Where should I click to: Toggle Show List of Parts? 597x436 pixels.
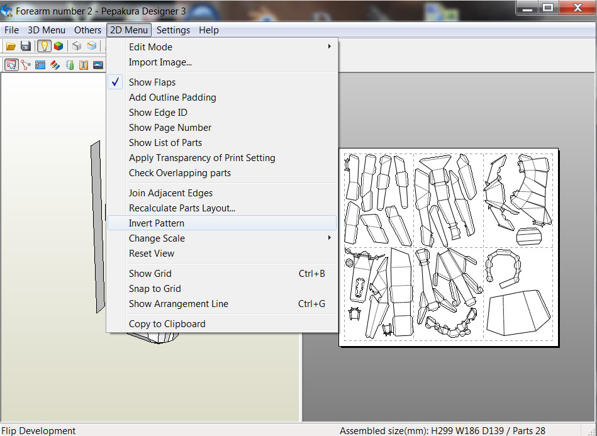pyautogui.click(x=222, y=143)
